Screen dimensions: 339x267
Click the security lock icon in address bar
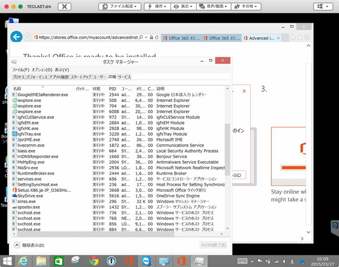coord(151,37)
